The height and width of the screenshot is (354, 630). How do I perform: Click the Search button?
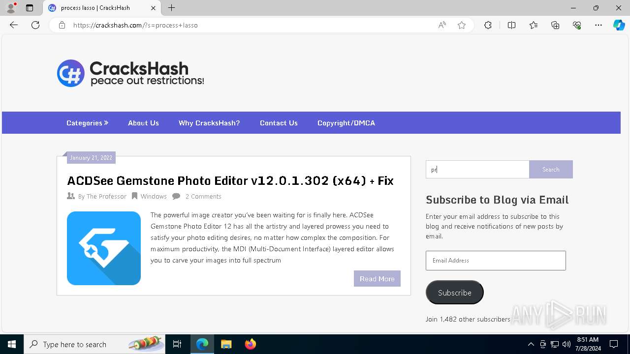tap(551, 169)
